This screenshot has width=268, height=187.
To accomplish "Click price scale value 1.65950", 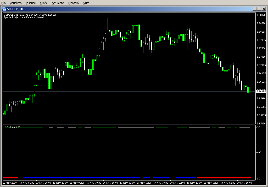I will tap(261, 98).
